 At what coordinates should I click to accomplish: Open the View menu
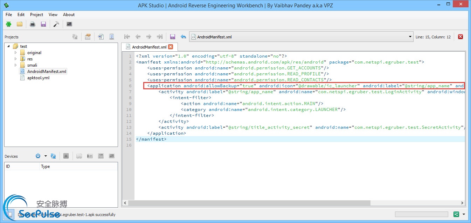point(53,15)
